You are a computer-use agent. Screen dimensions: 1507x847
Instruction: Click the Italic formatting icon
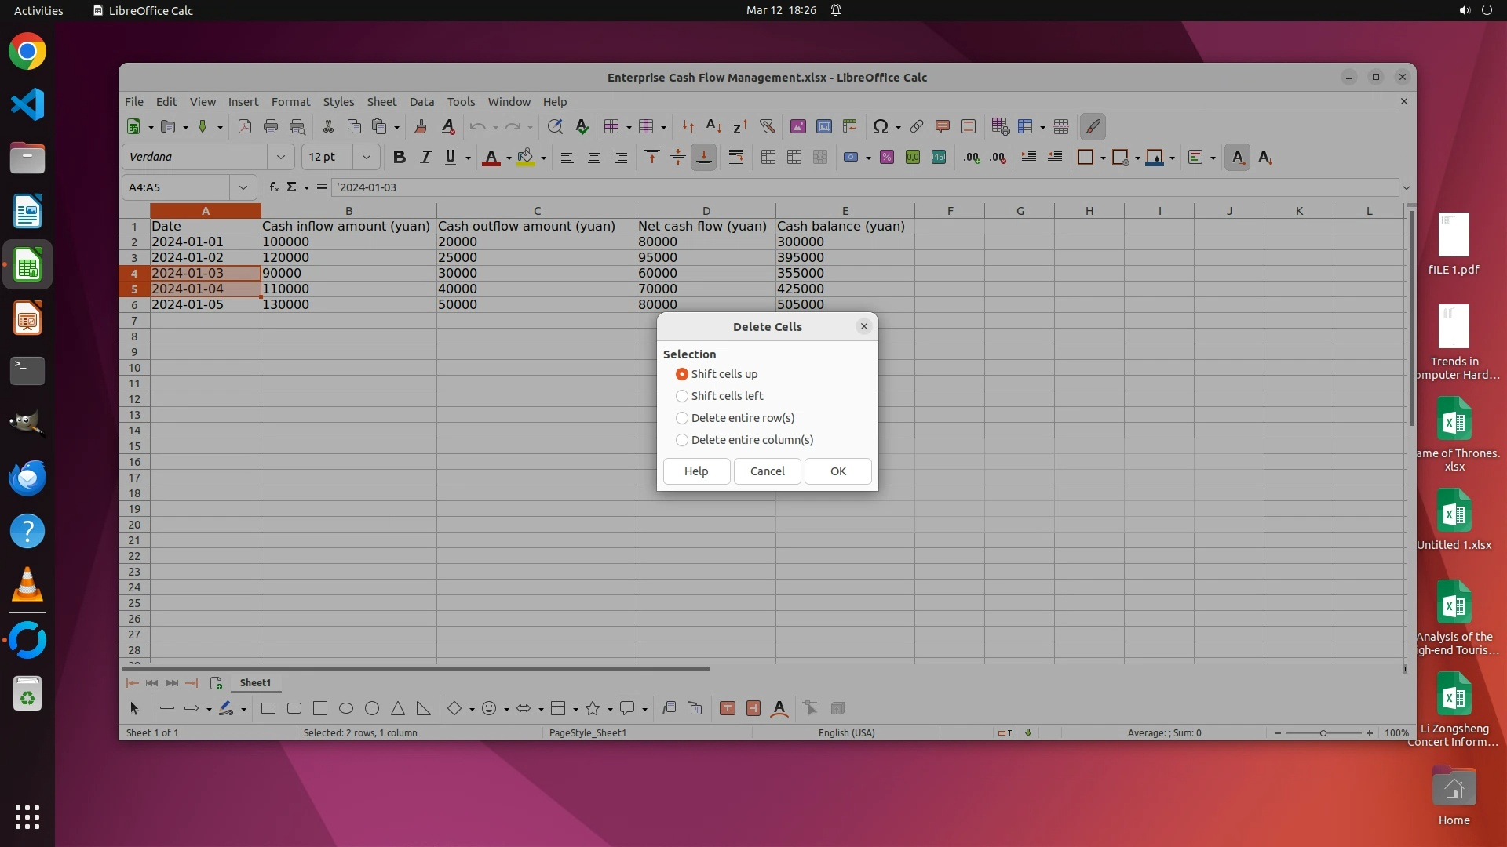pyautogui.click(x=425, y=157)
